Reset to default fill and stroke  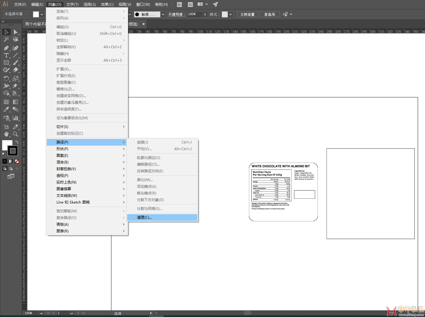tap(4, 154)
